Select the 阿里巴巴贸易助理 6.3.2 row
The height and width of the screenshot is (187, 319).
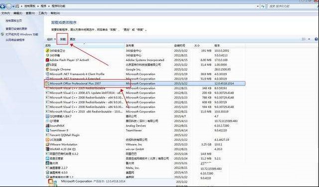(145, 154)
